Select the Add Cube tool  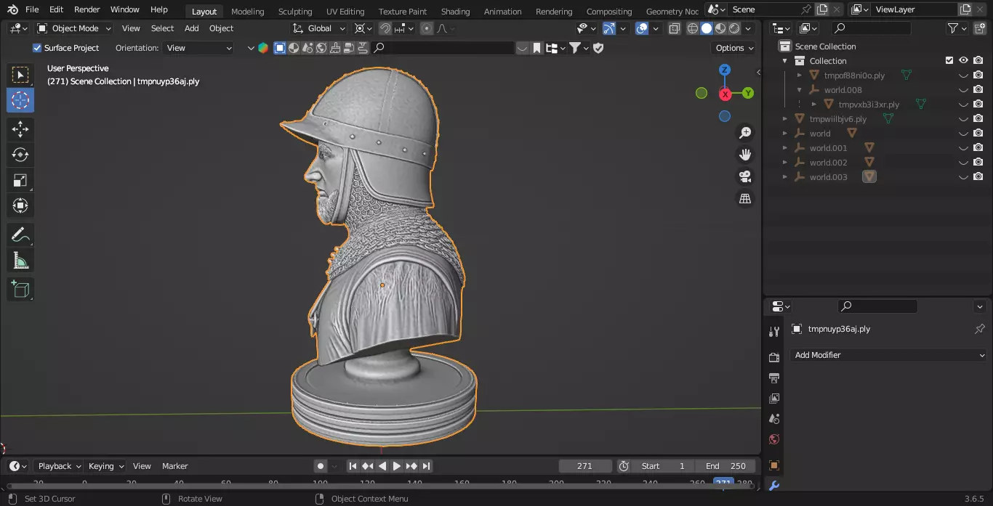coord(20,289)
